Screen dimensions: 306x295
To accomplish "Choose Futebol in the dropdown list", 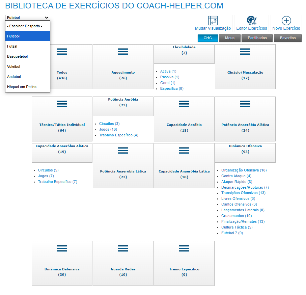I will click(x=28, y=36).
